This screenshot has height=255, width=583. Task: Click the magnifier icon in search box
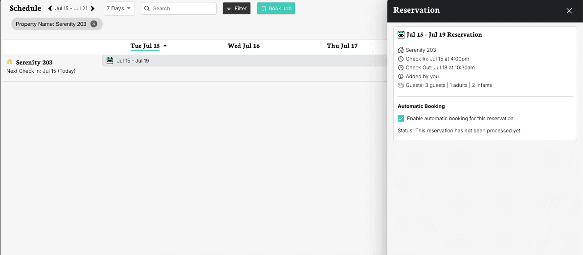(x=147, y=9)
